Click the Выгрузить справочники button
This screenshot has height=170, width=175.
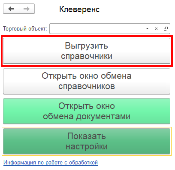[87, 51]
